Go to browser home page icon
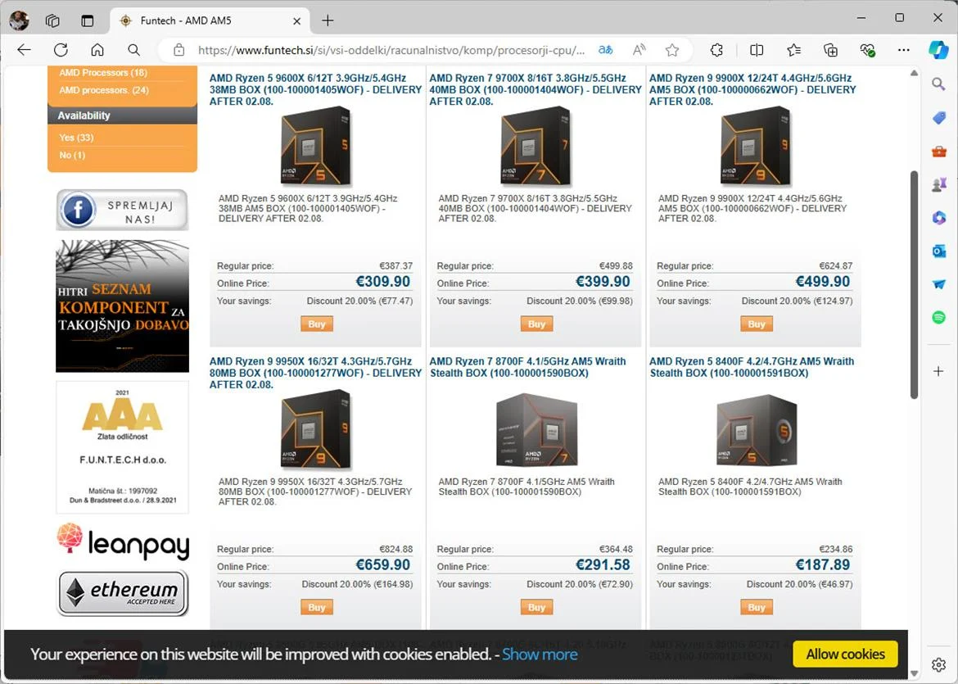The height and width of the screenshot is (684, 958). (97, 50)
